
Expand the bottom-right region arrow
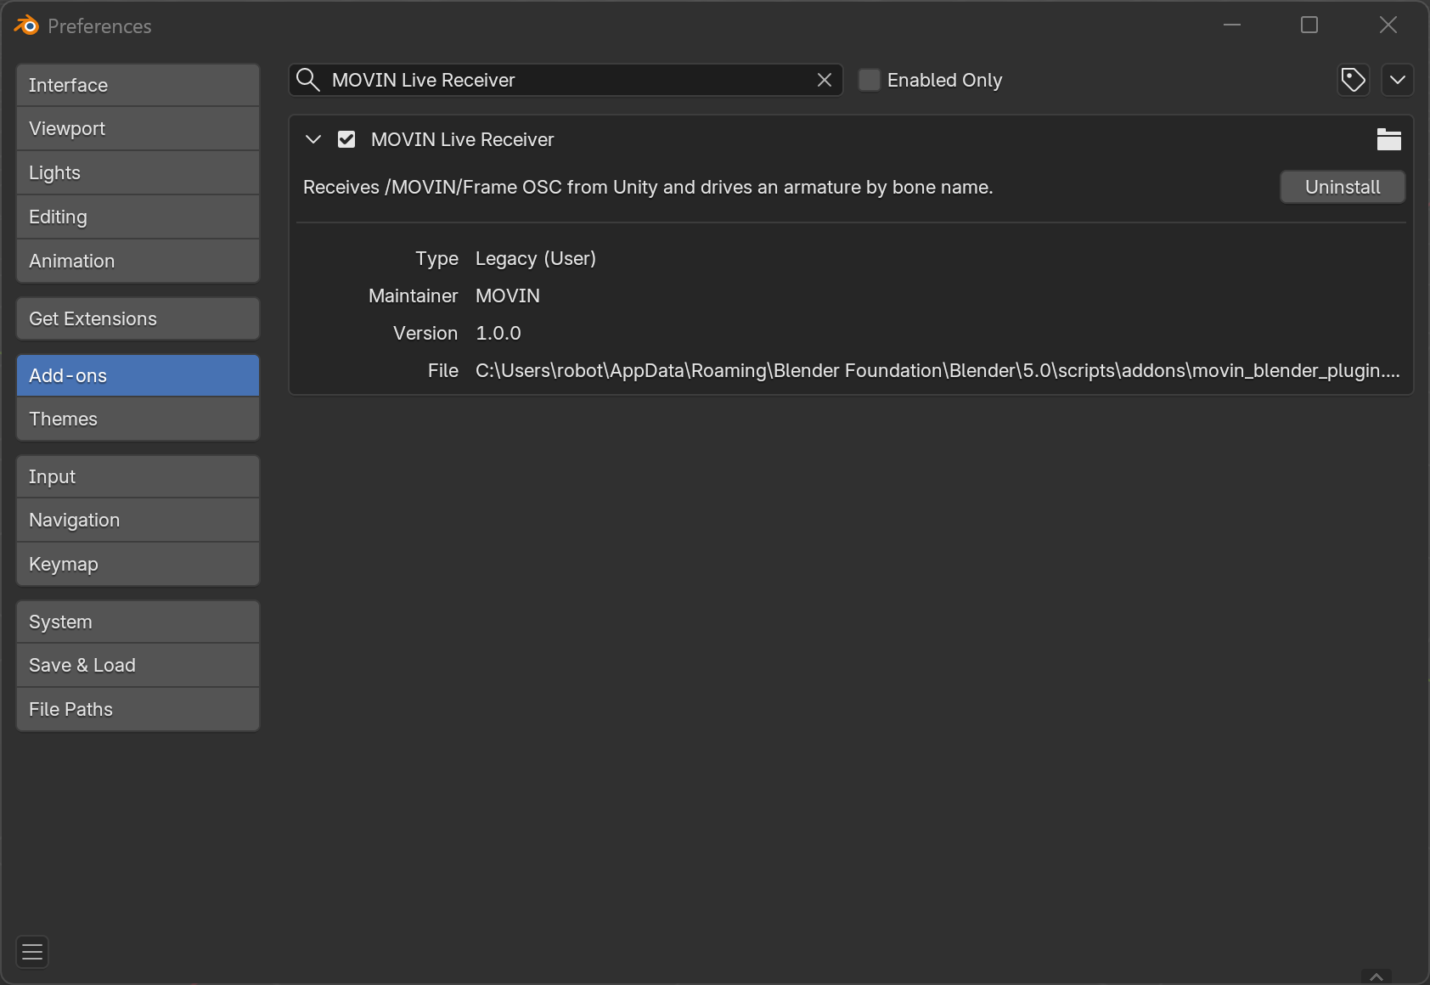(1376, 977)
